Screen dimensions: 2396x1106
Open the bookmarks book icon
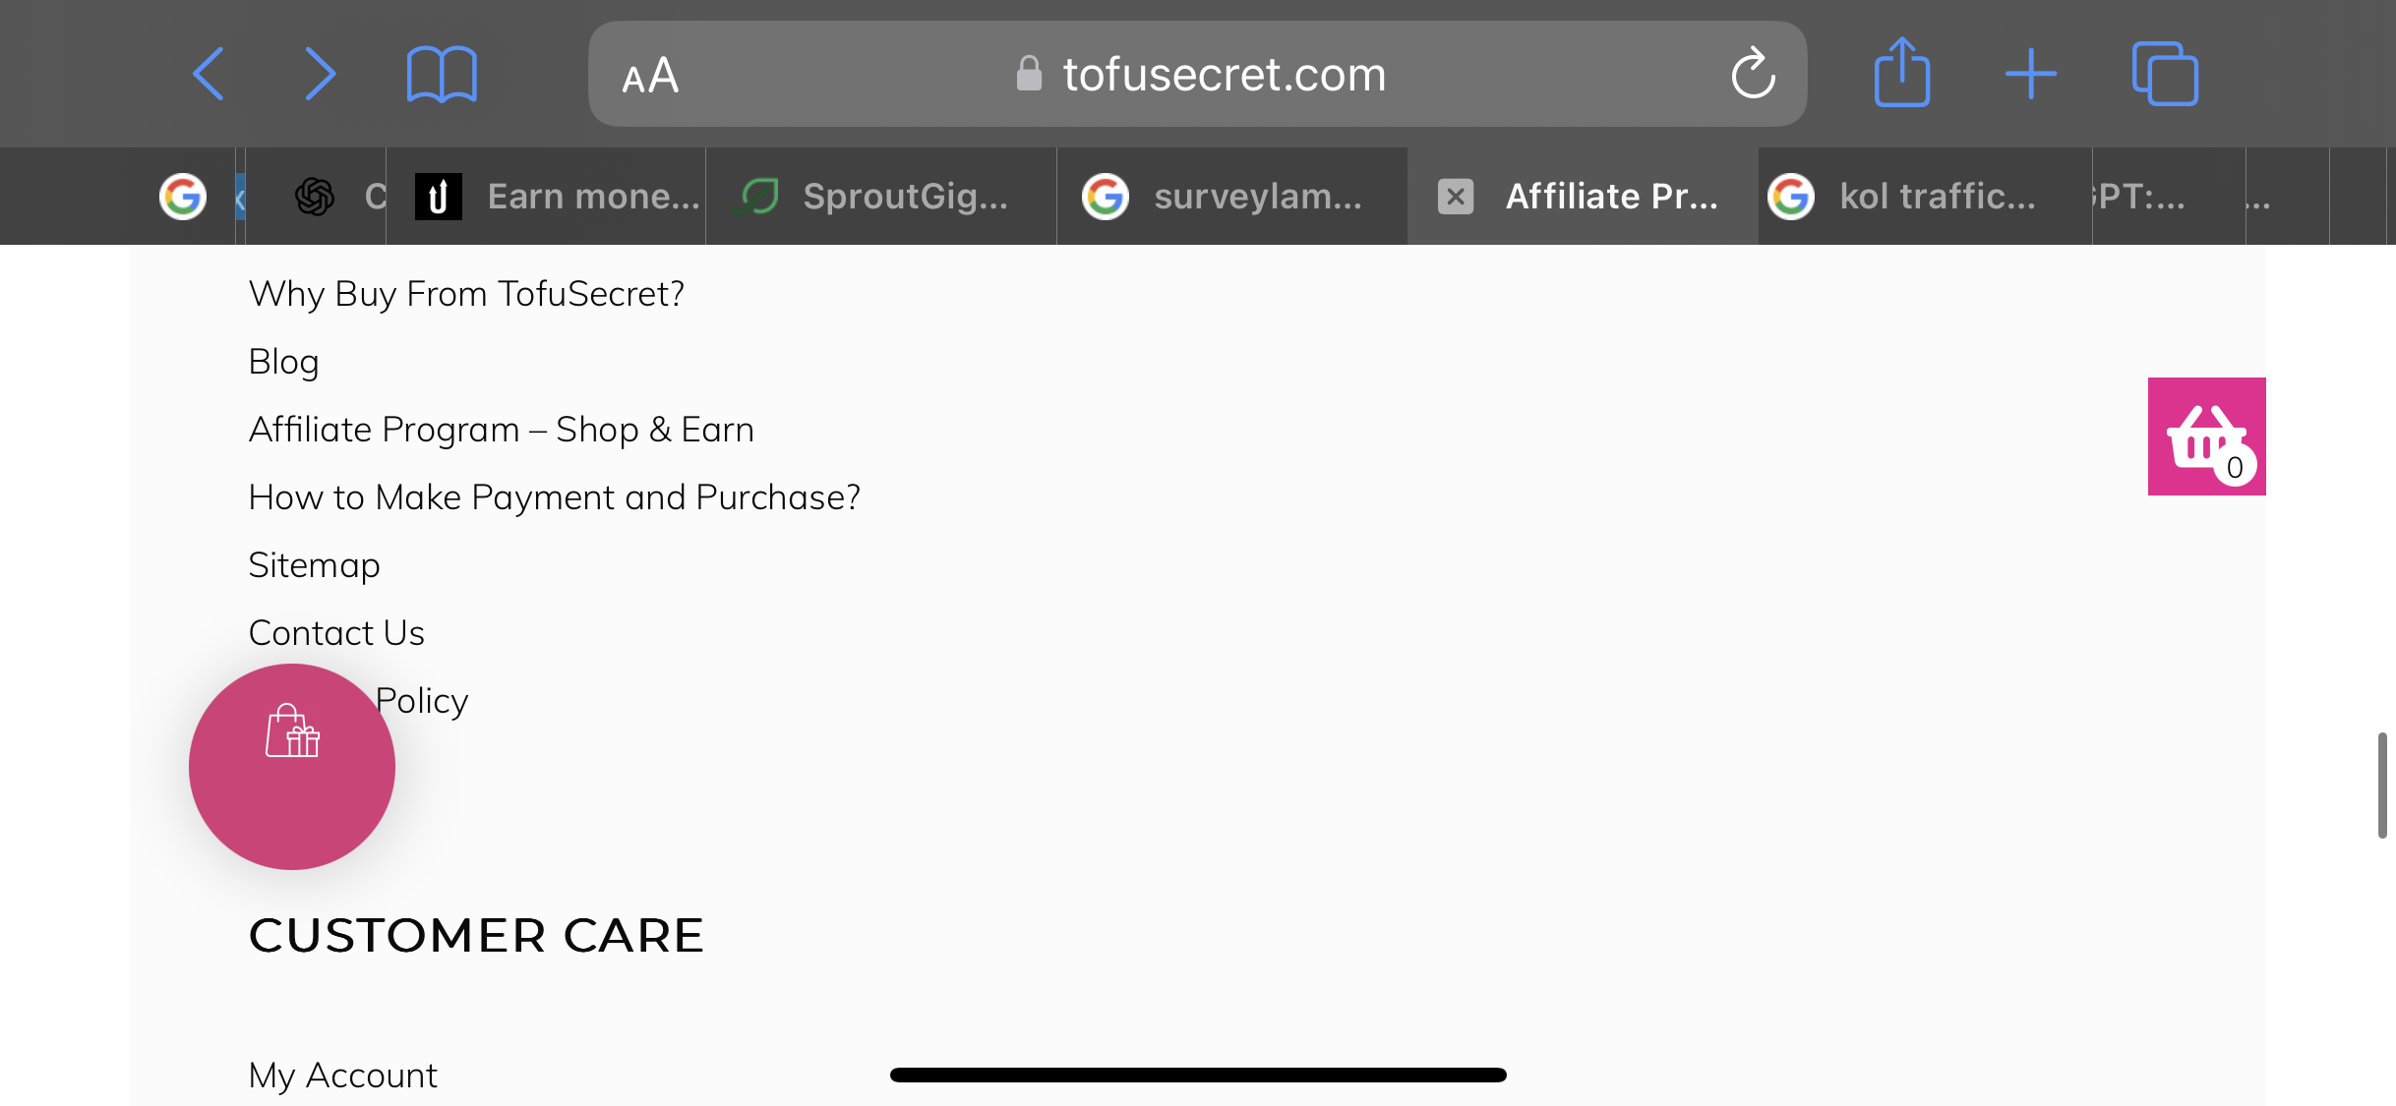442,74
